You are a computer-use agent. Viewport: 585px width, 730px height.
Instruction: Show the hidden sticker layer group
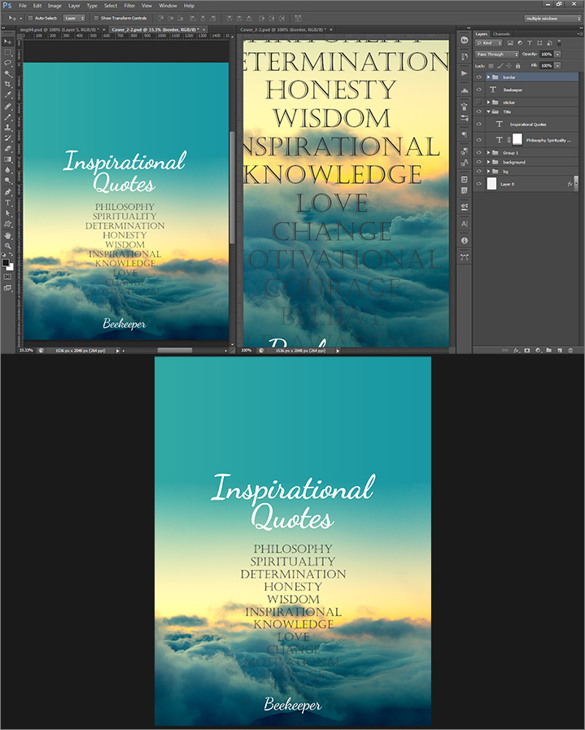pos(479,102)
